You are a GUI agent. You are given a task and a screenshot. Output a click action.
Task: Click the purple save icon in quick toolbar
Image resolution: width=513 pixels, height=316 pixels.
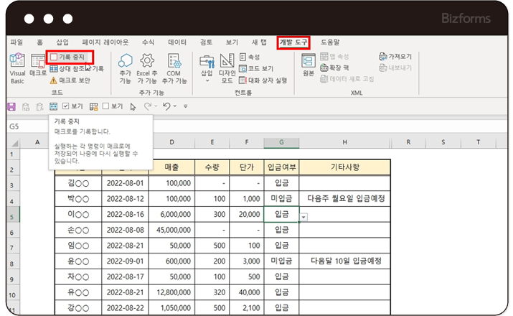click(11, 106)
